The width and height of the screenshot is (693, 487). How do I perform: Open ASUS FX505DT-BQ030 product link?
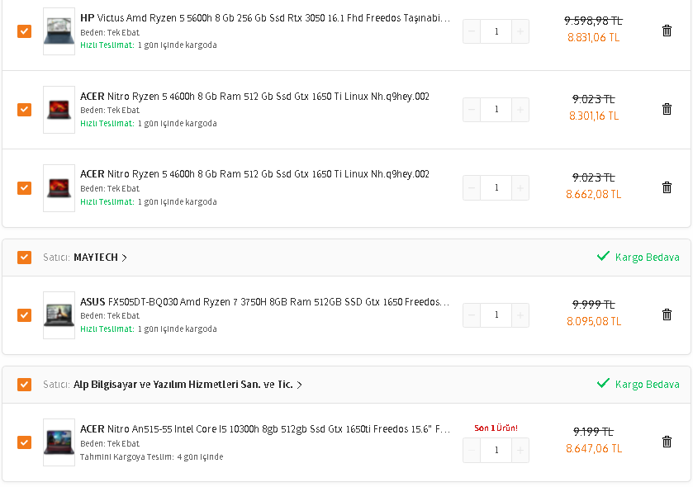coord(265,302)
